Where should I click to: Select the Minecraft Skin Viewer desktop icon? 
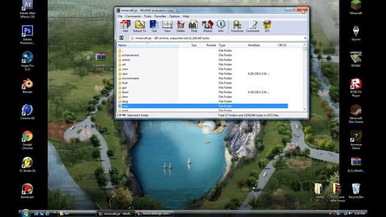356,114
